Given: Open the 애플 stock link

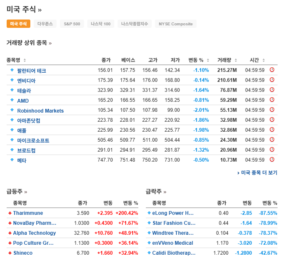Looking at the screenshot, I should point(22,130).
